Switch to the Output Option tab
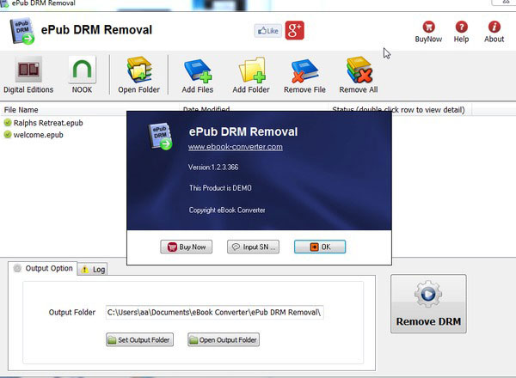This screenshot has height=378, width=516. pyautogui.click(x=43, y=268)
